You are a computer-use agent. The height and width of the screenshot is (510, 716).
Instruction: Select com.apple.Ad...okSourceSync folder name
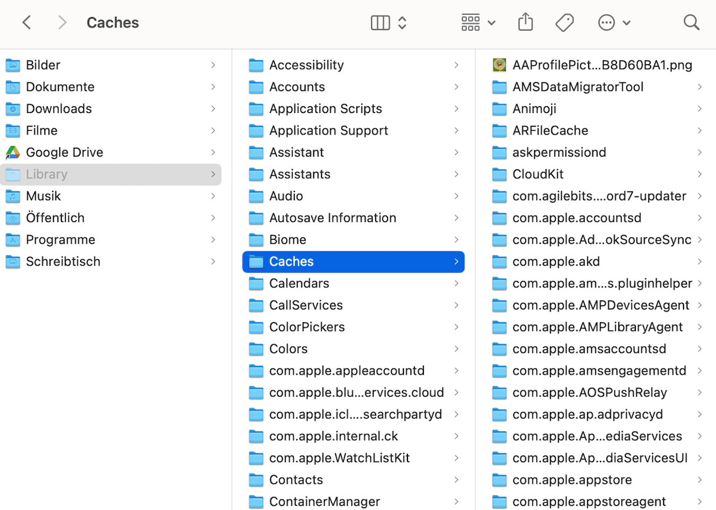pyautogui.click(x=602, y=240)
